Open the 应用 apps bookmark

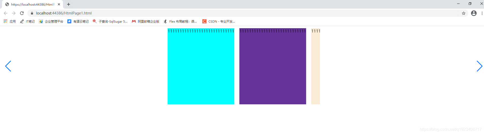pyautogui.click(x=10, y=21)
